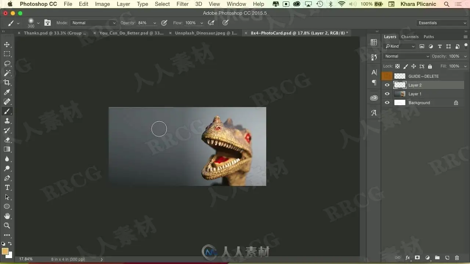Enable airbrush-style build-up effects
Viewport: 470px width, 264px height.
pos(211,23)
